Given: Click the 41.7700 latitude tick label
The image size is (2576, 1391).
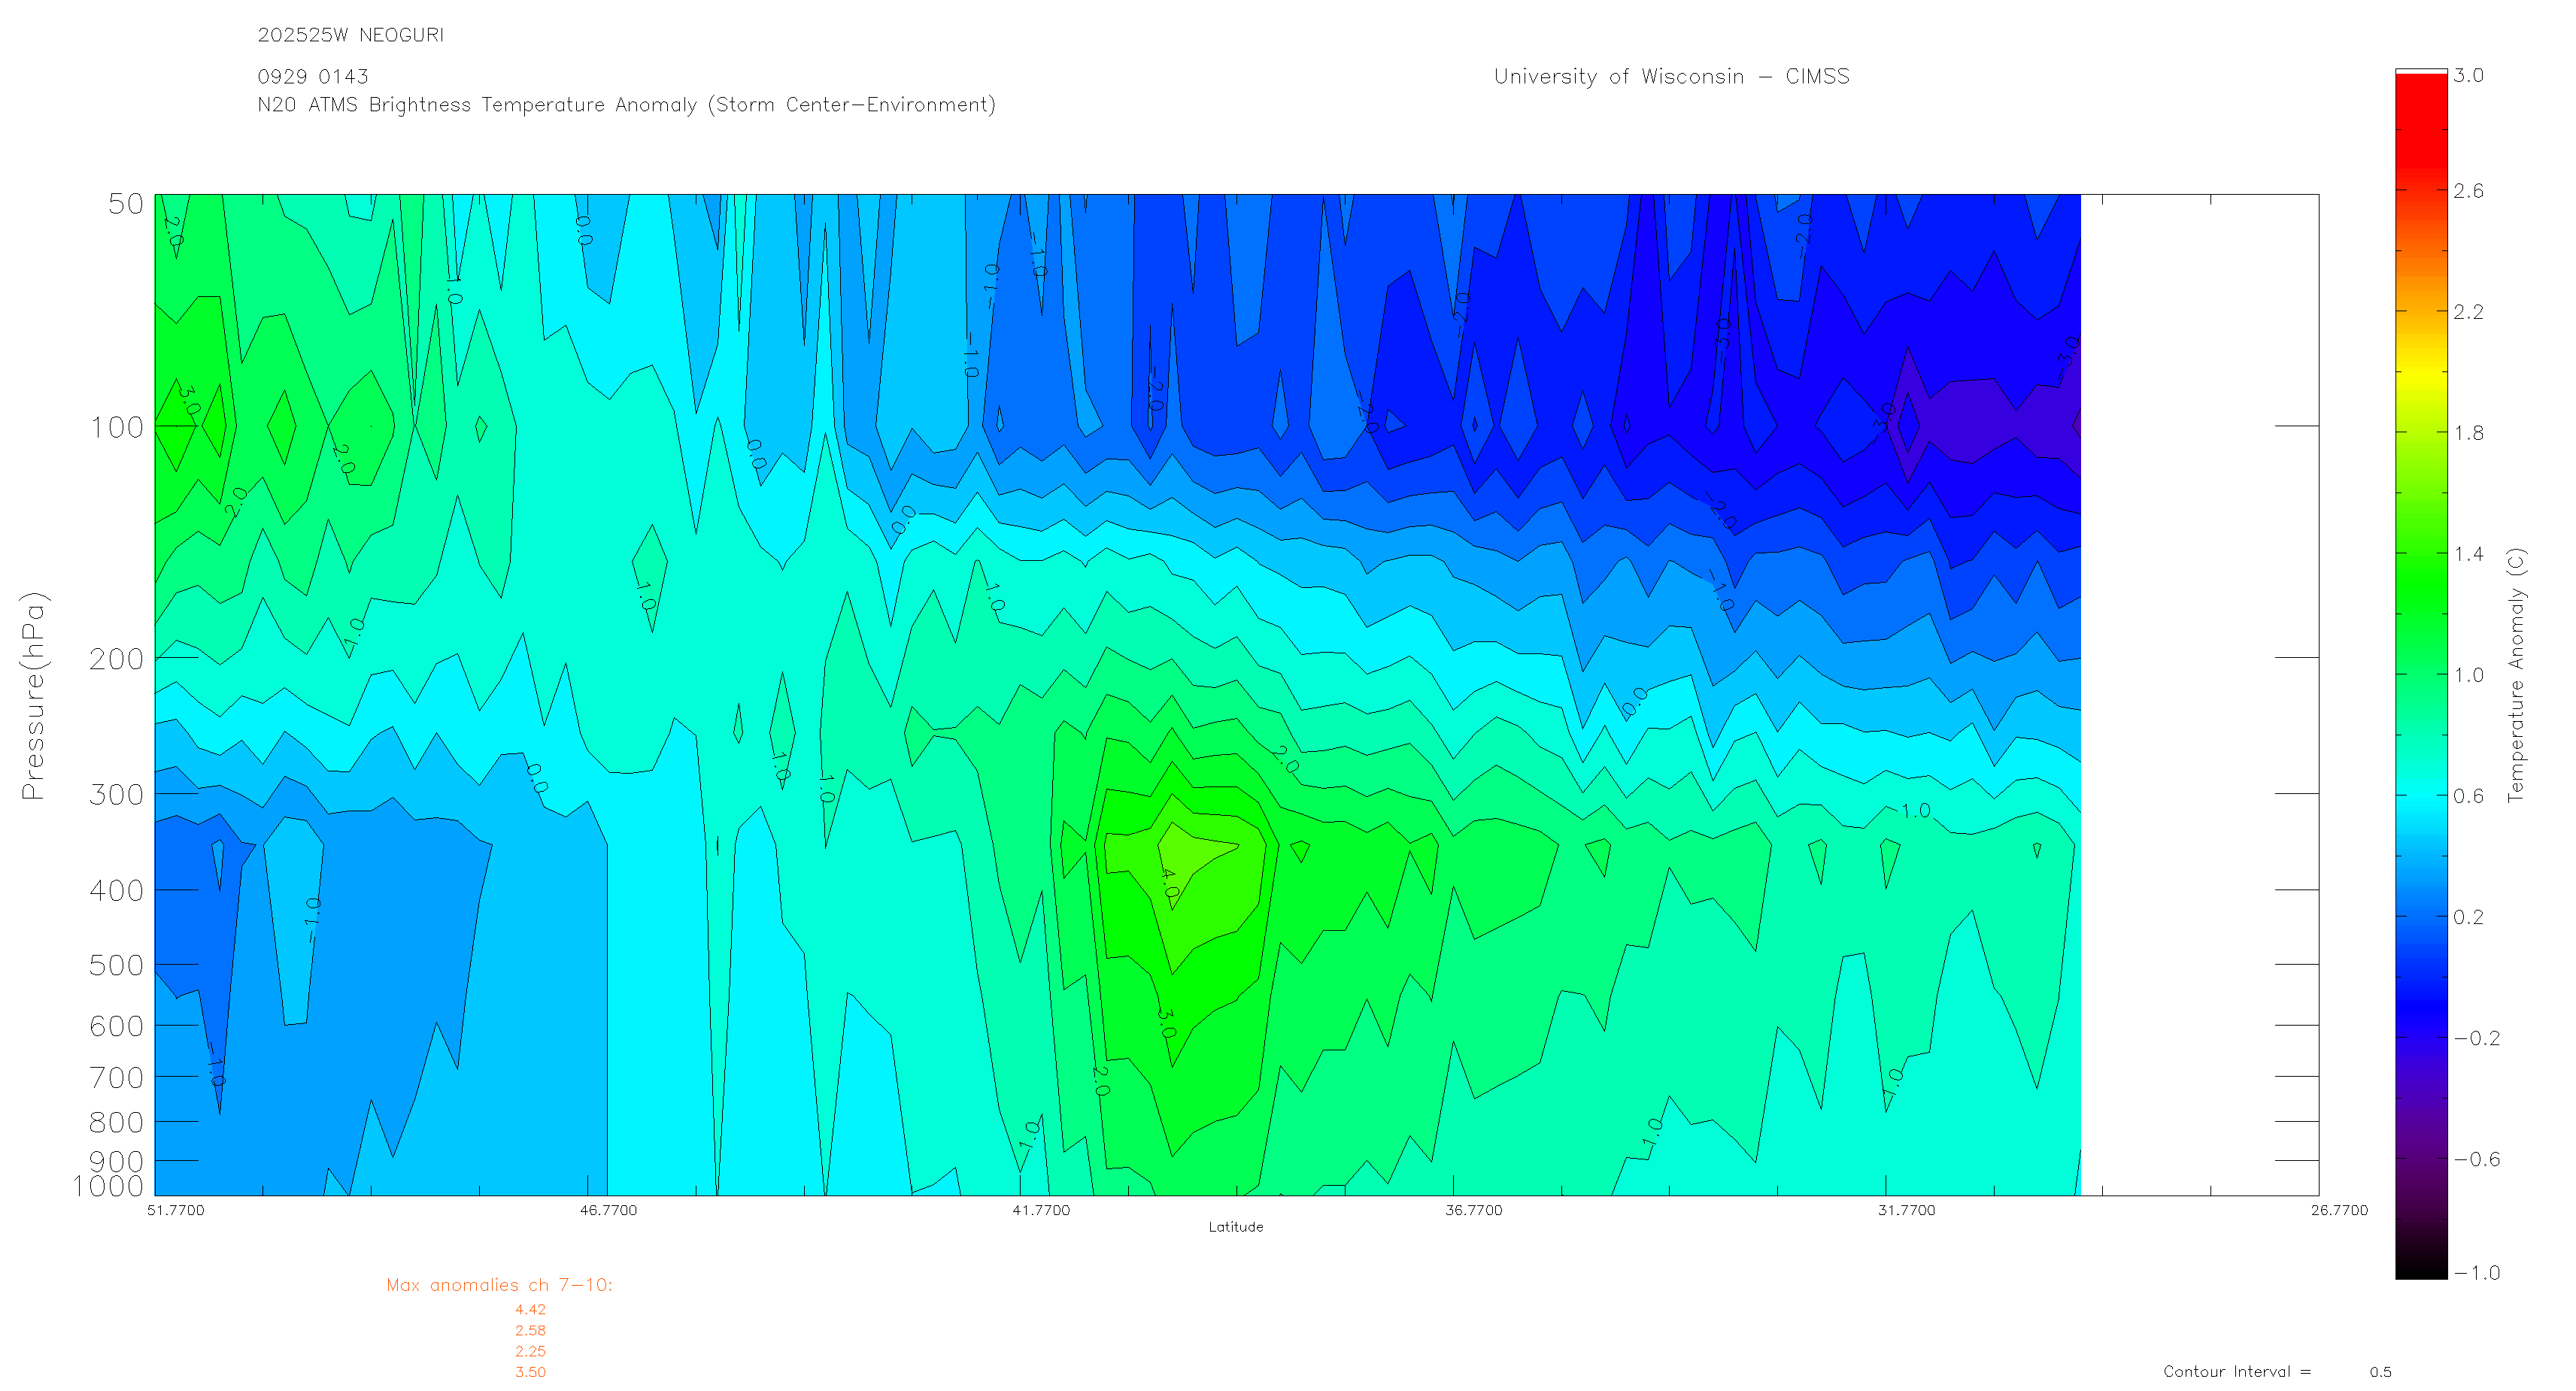Looking at the screenshot, I should coord(1041,1211).
